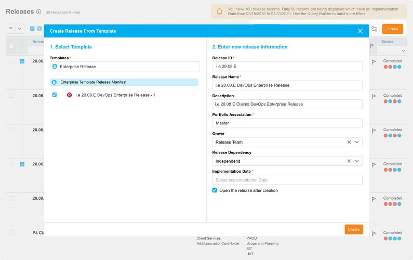Click the flag icon in first Completed row
This screenshot has width=413, height=260.
(x=374, y=62)
